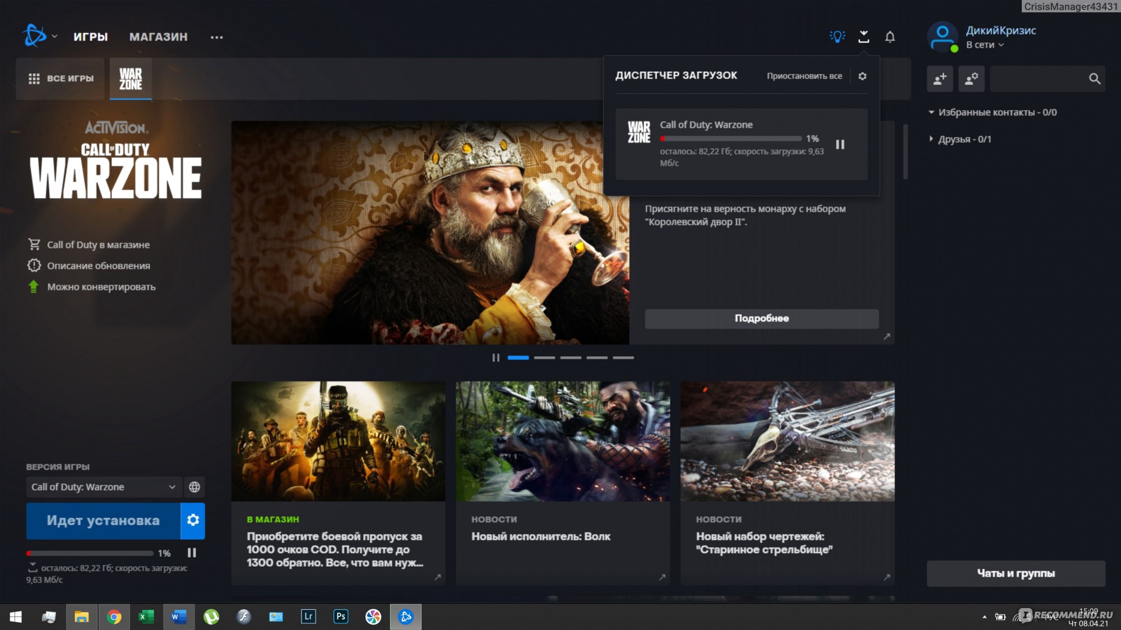Select the third carousel indicator
Screen dimensions: 1121x630
571,358
